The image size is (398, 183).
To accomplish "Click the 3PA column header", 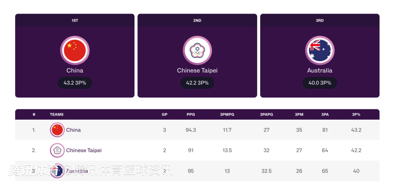I will [325, 114].
